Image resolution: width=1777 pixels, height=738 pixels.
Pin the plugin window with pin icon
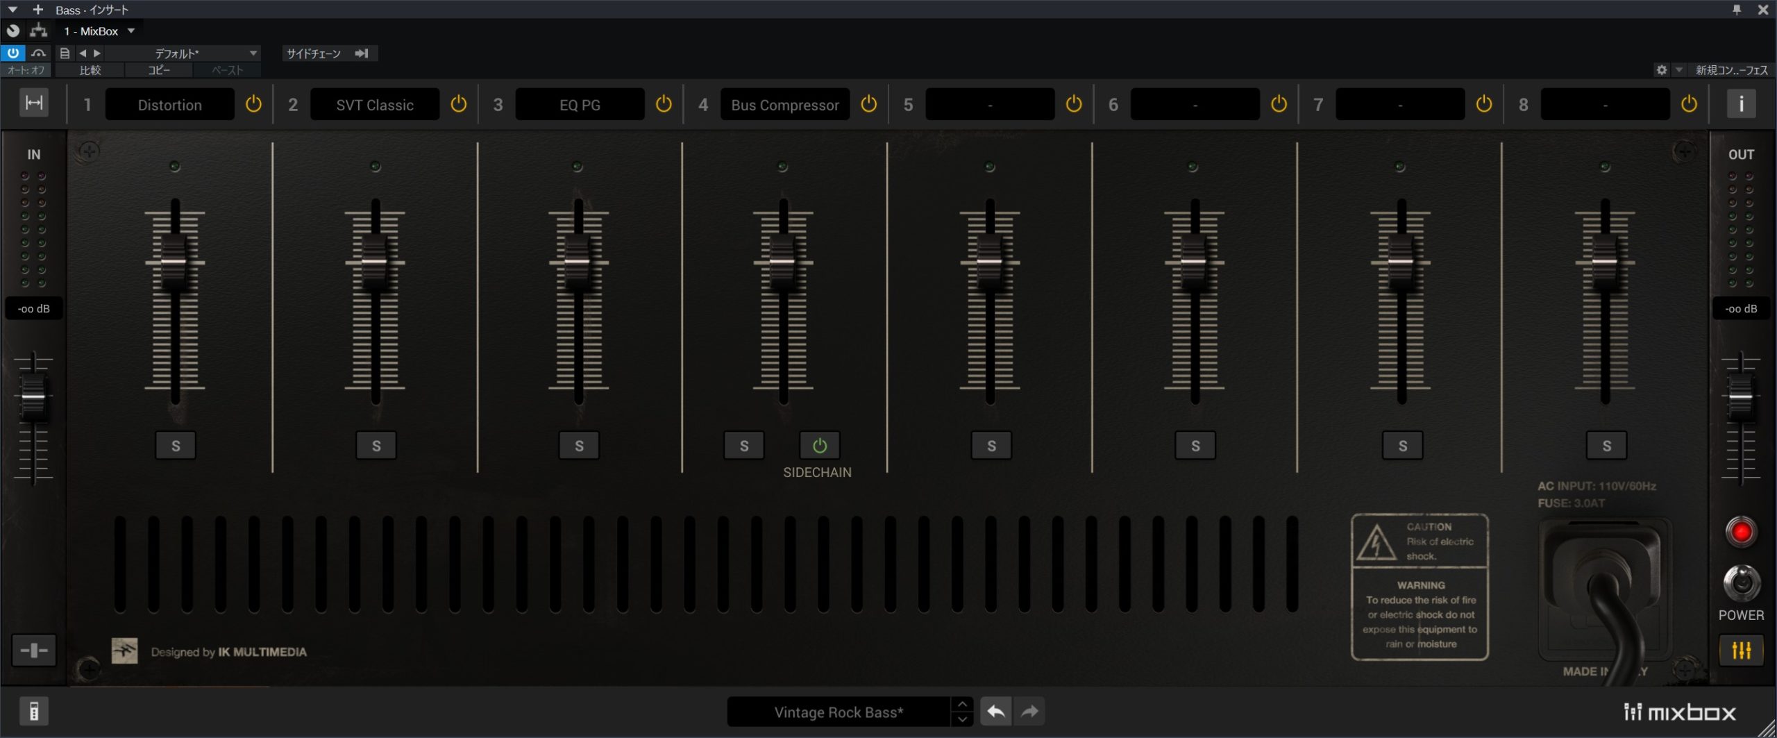[1737, 10]
